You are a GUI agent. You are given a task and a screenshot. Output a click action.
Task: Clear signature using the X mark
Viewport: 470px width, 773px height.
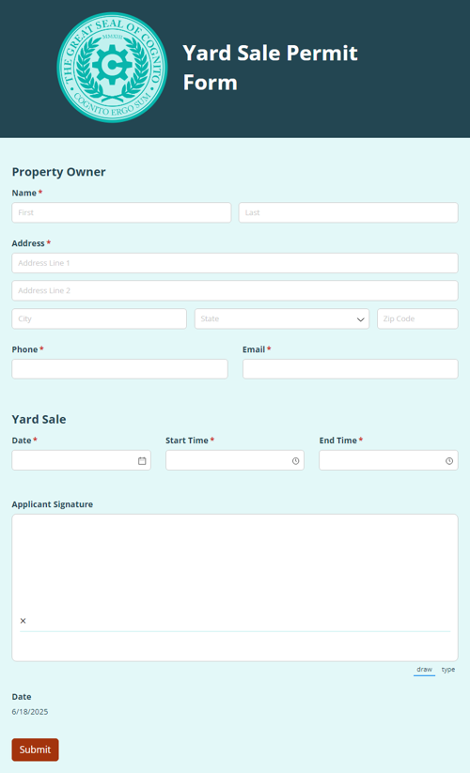[23, 621]
